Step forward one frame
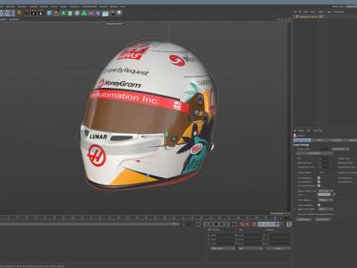357x268 pixels. click(222, 224)
